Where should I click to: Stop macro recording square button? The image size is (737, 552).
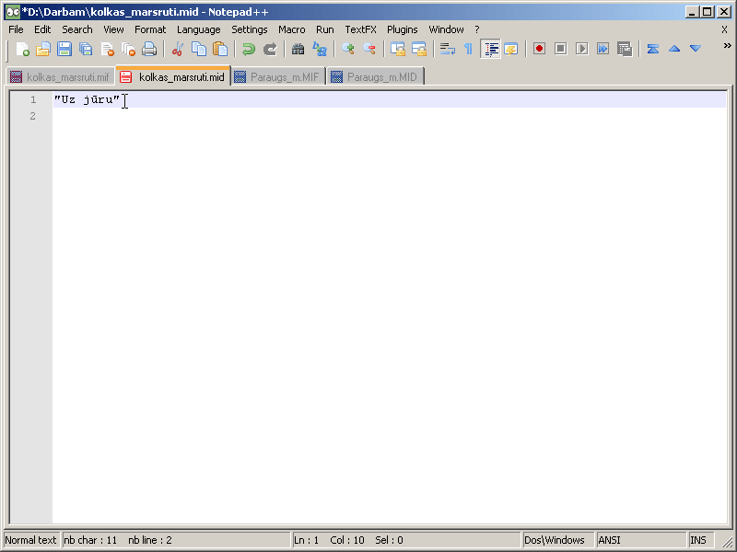[x=560, y=49]
